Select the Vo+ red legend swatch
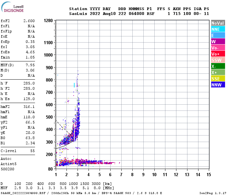The height and width of the screenshot is (195, 227). click(x=218, y=54)
